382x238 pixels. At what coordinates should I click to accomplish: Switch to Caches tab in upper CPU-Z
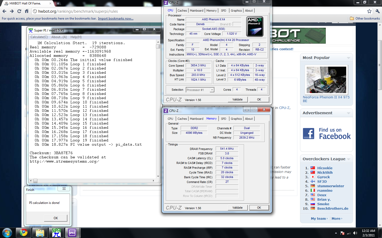182,11
